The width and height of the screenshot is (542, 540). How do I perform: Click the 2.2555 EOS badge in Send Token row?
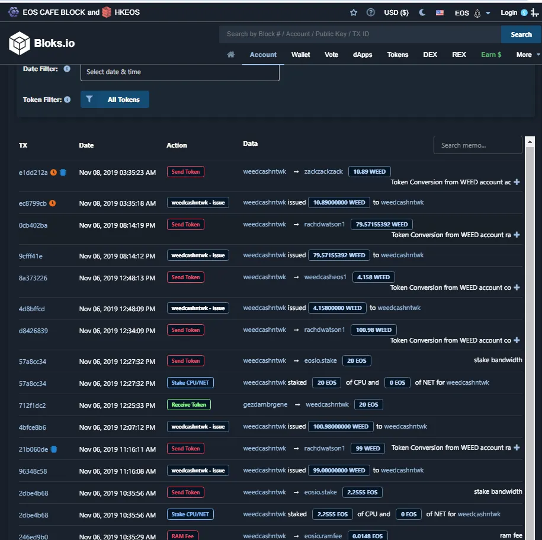point(363,492)
